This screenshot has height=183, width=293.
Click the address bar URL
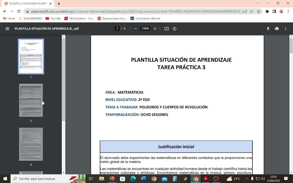click(x=139, y=12)
